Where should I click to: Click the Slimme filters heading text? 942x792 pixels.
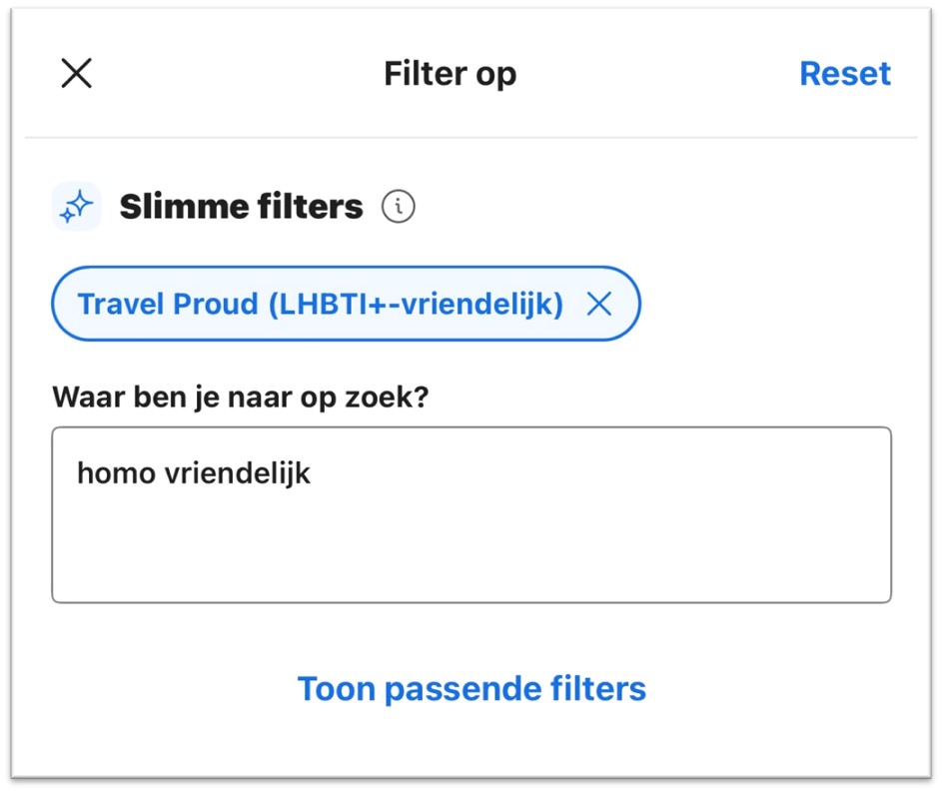coord(241,207)
